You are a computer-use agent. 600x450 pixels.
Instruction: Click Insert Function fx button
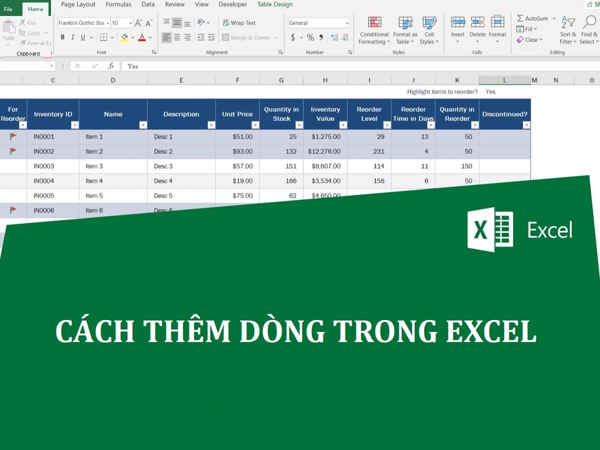pos(111,66)
